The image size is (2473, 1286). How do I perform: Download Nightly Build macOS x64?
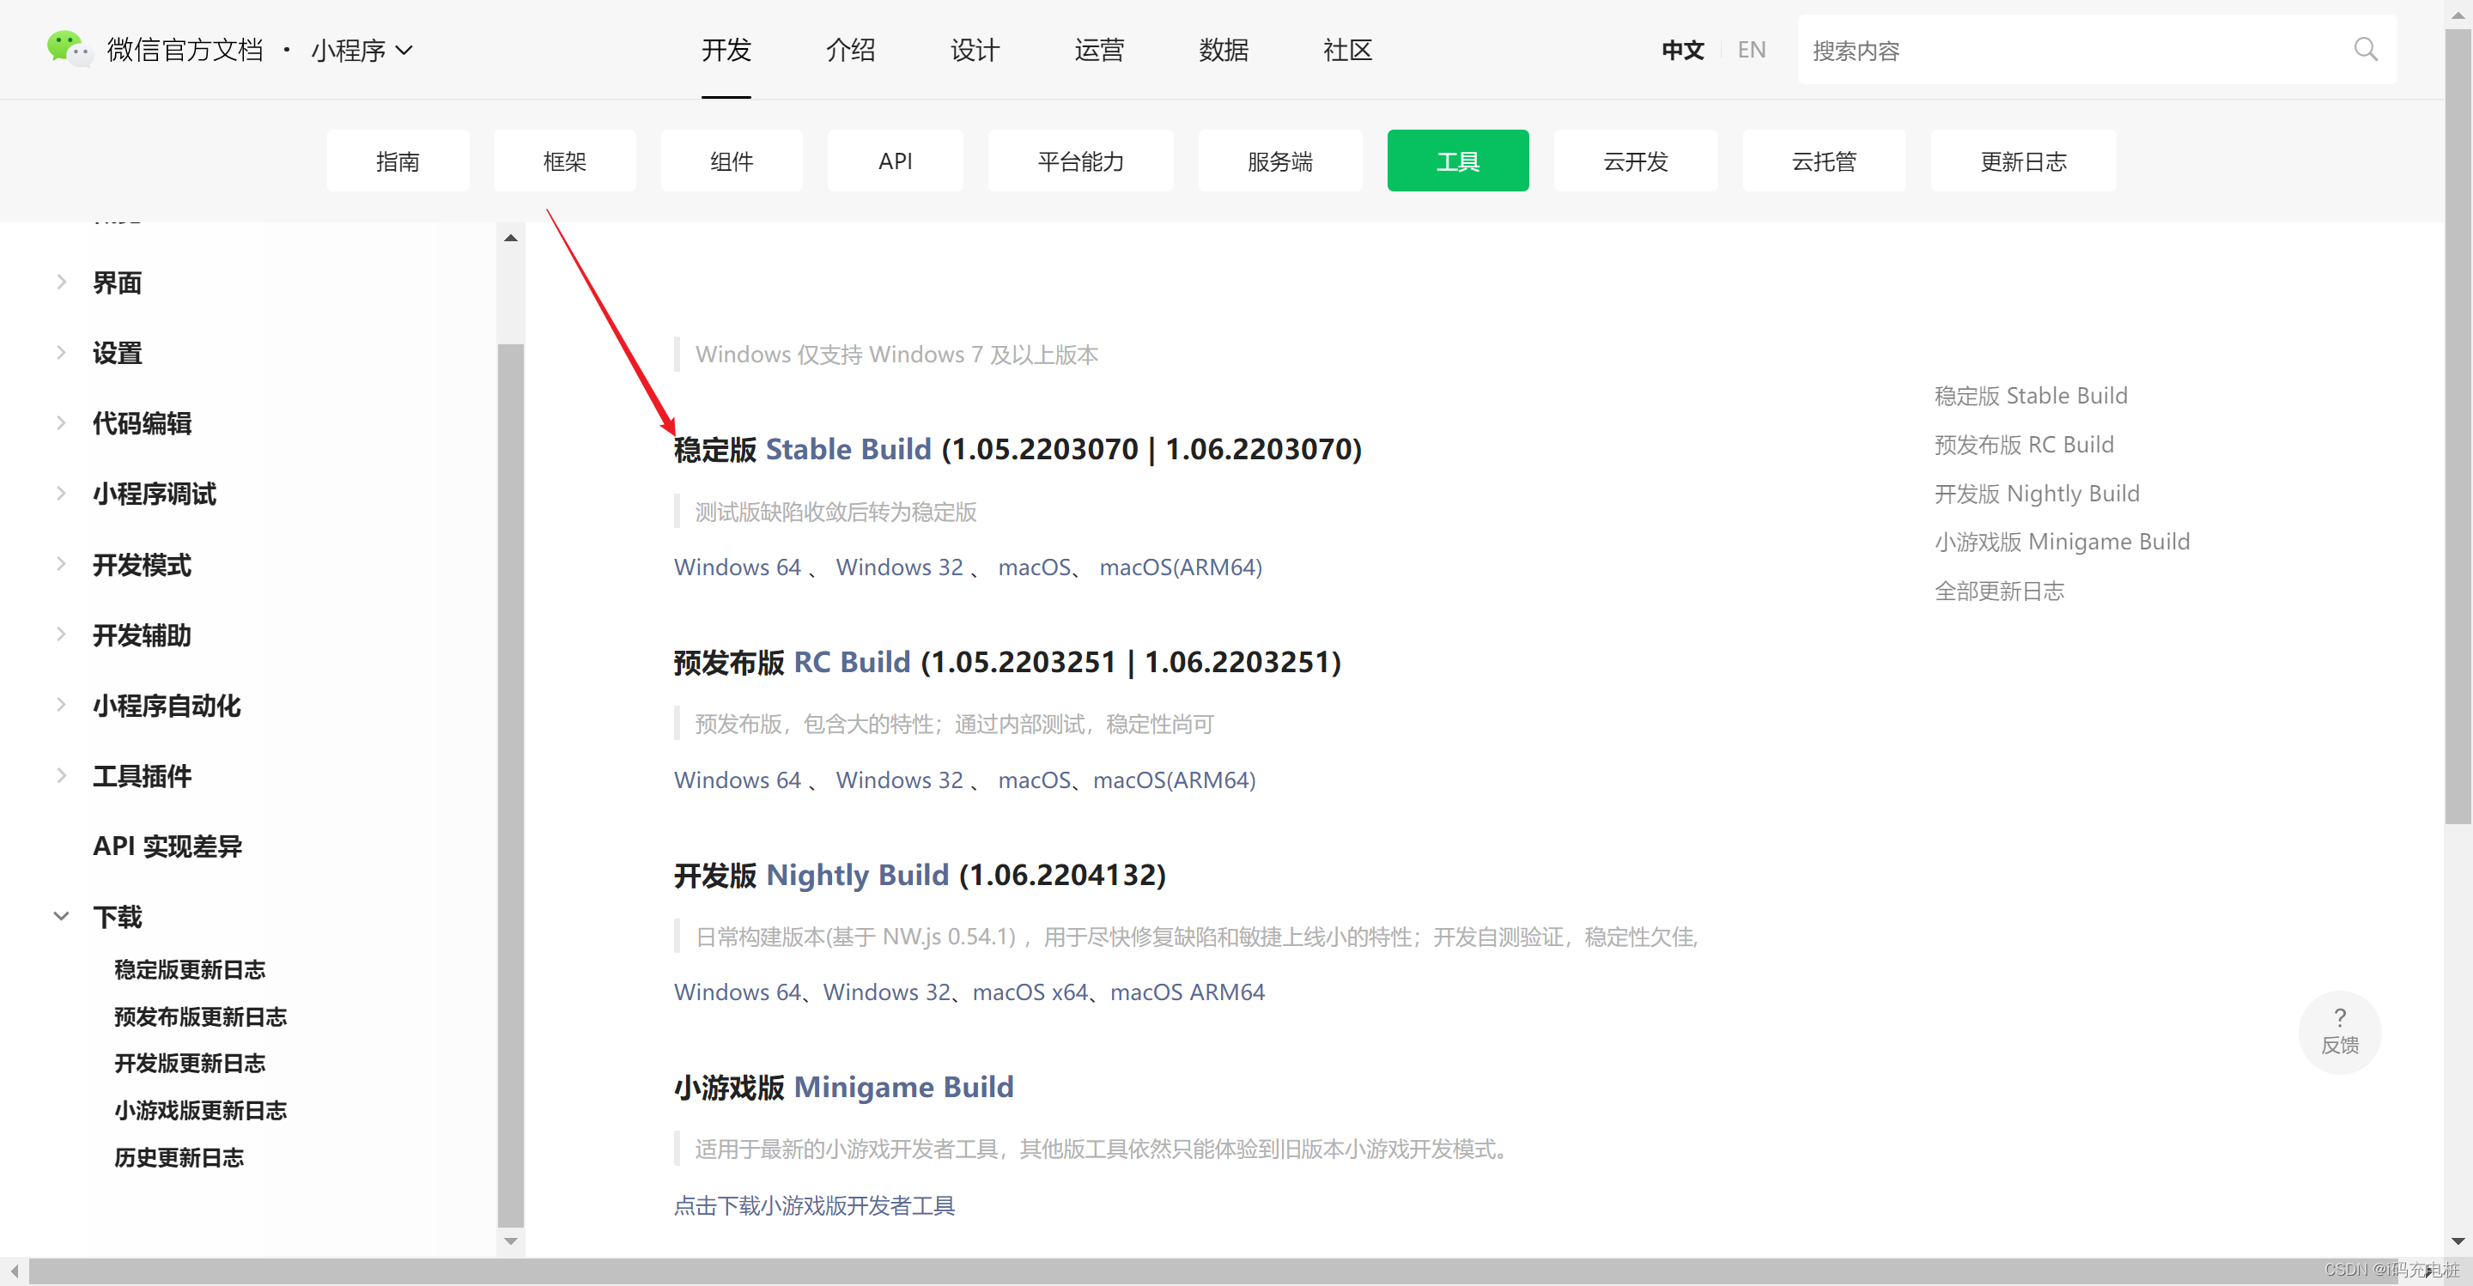coord(1030,992)
